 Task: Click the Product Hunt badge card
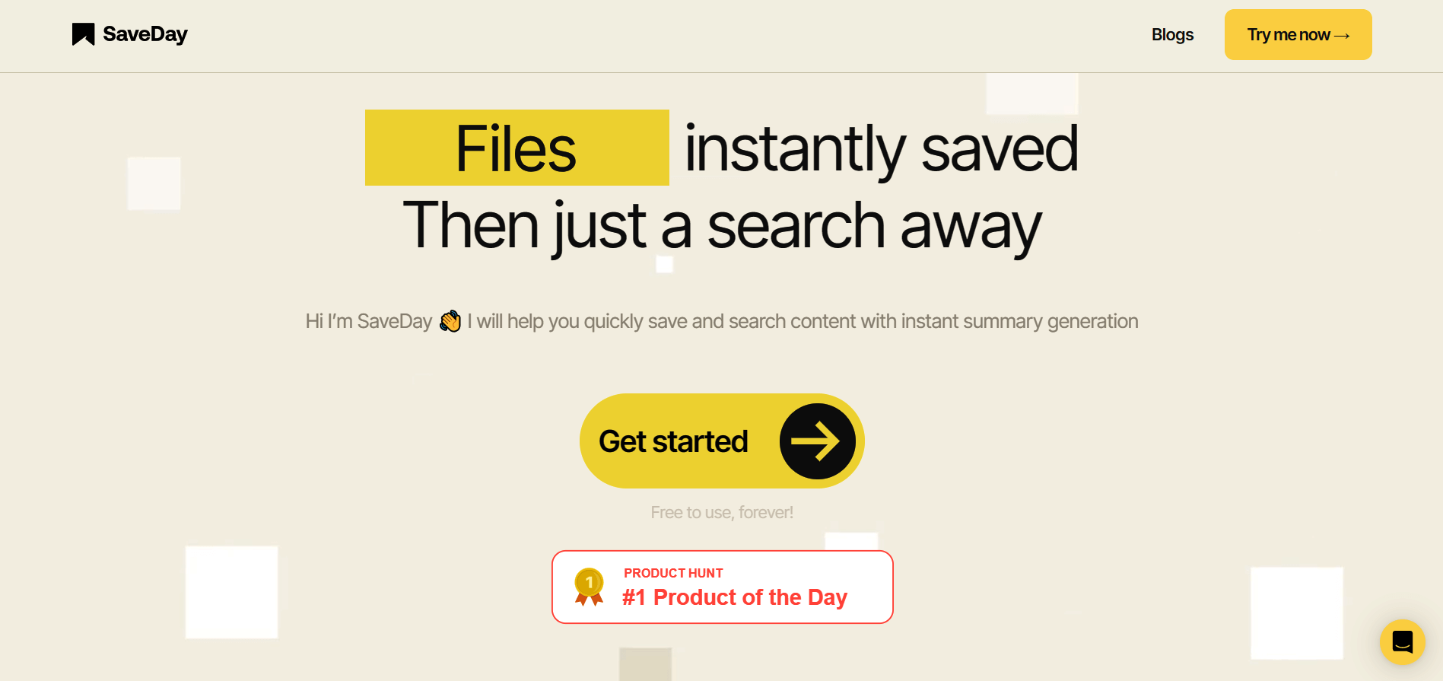point(722,587)
